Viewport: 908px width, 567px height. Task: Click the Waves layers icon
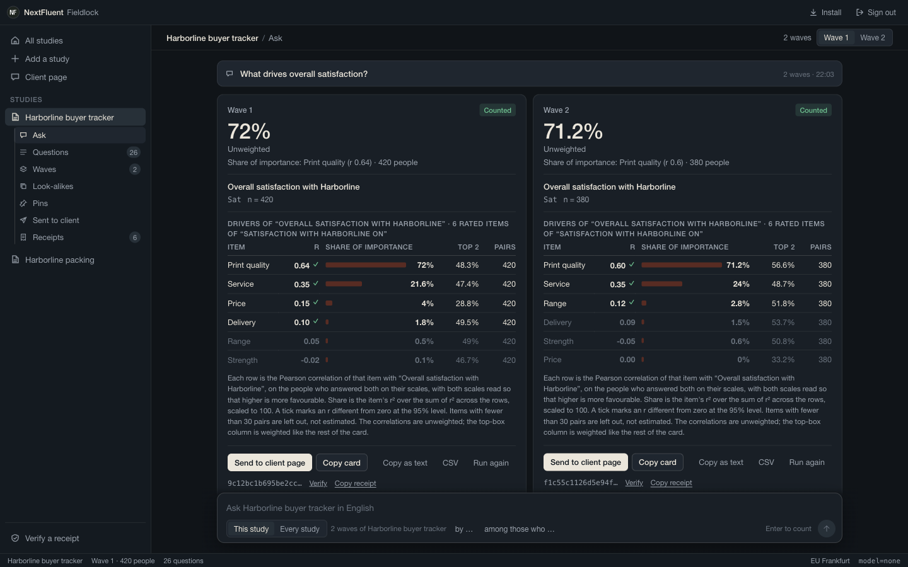(23, 169)
